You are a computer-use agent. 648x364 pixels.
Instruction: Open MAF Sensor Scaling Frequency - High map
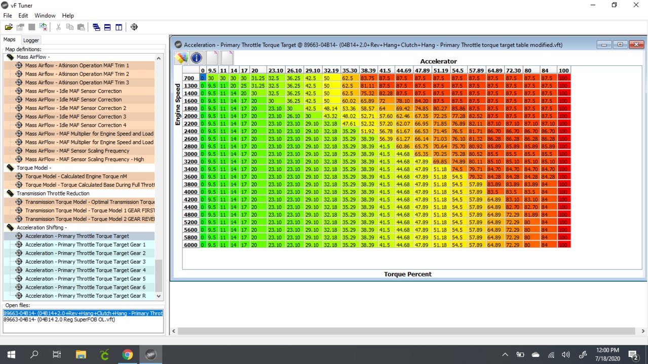[85, 159]
